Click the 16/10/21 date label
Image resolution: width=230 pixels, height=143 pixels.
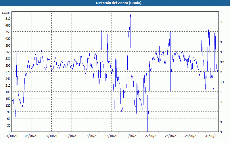point(111,136)
